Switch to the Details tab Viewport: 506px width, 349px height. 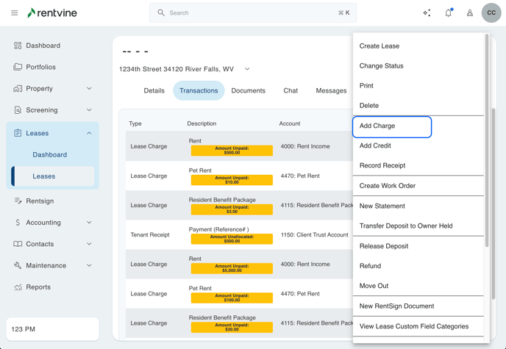pos(154,91)
